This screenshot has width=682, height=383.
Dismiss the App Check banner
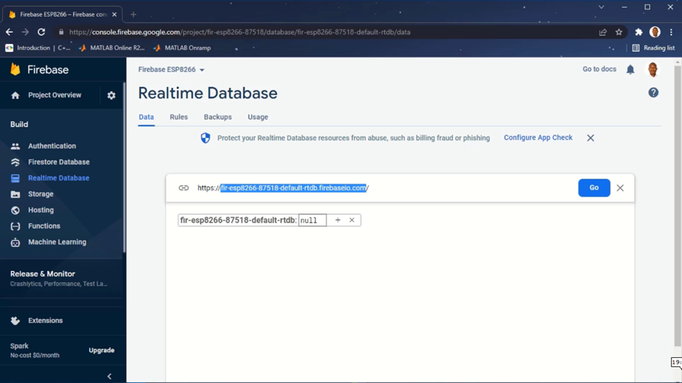tap(590, 138)
